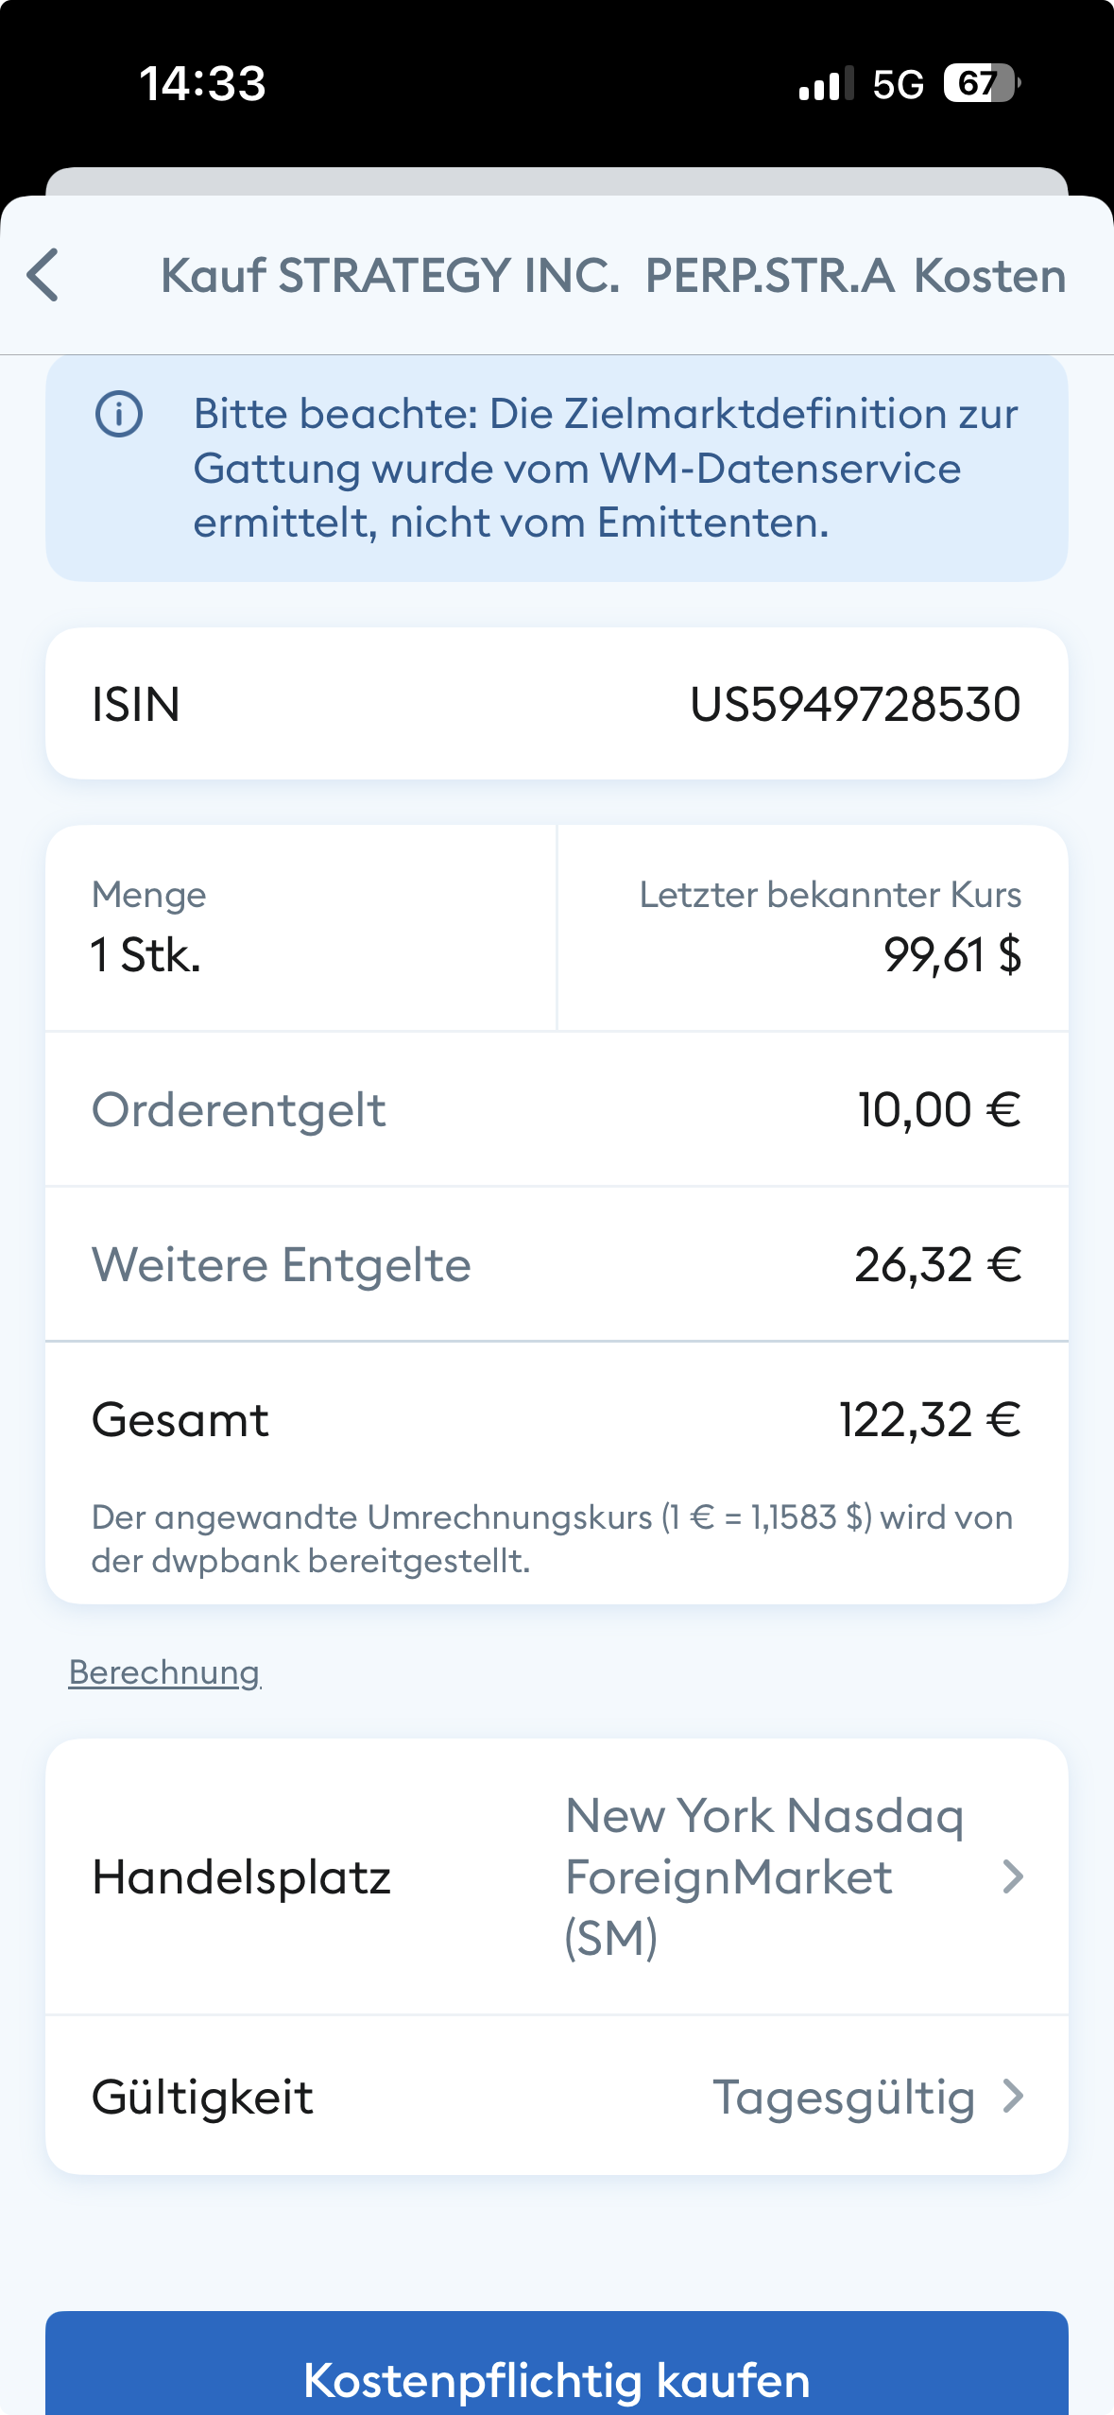The height and width of the screenshot is (2415, 1114).
Task: Select the Orderentgelt 10,00 € row
Action: point(557,1109)
